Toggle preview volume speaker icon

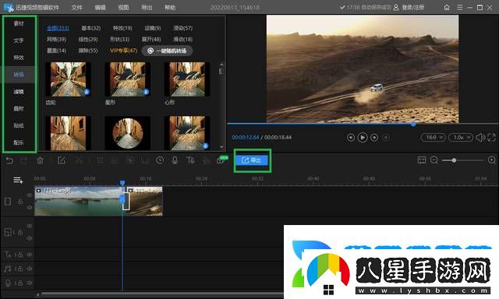click(x=480, y=137)
